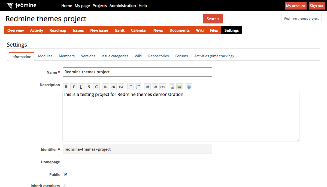
Task: Click the red Search button
Action: click(x=213, y=19)
